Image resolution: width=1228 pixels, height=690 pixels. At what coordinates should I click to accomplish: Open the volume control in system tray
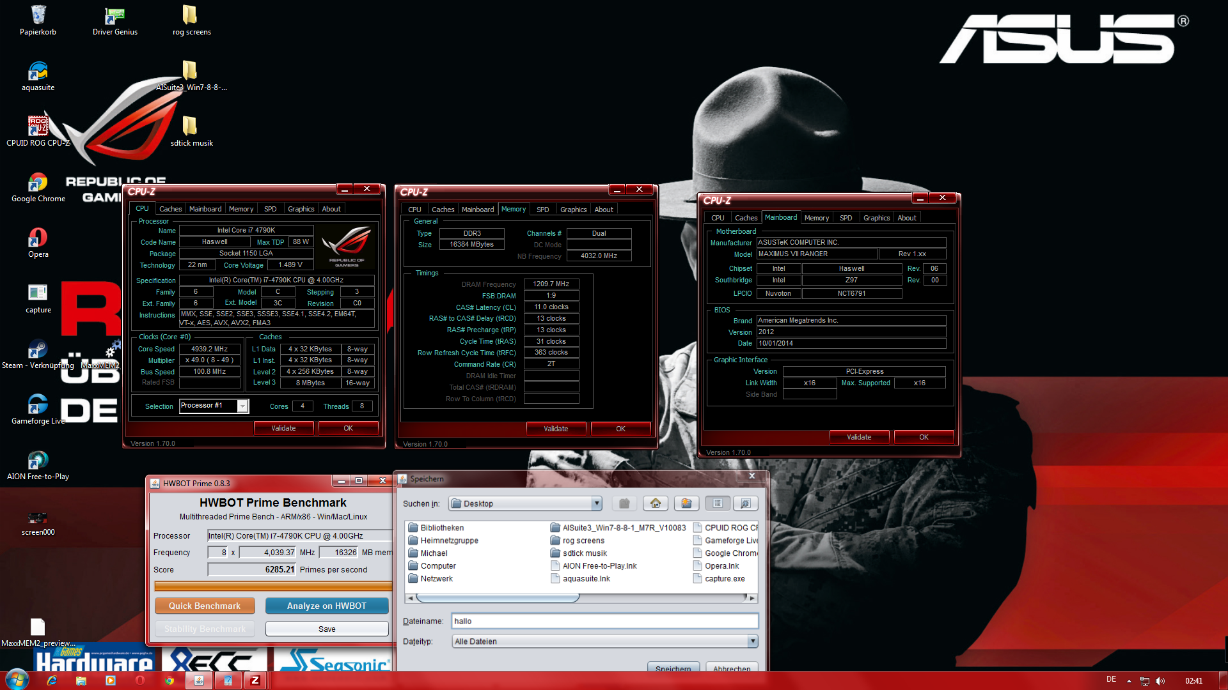click(1160, 681)
